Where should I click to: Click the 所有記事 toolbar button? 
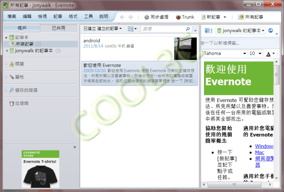click(x=250, y=17)
